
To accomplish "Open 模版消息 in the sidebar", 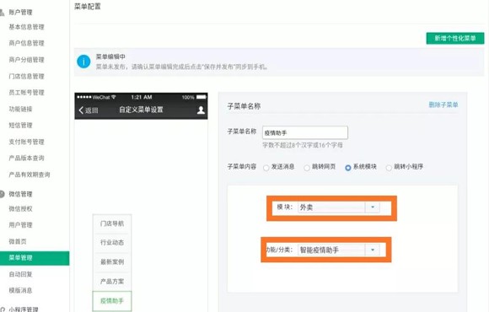I will [20, 290].
